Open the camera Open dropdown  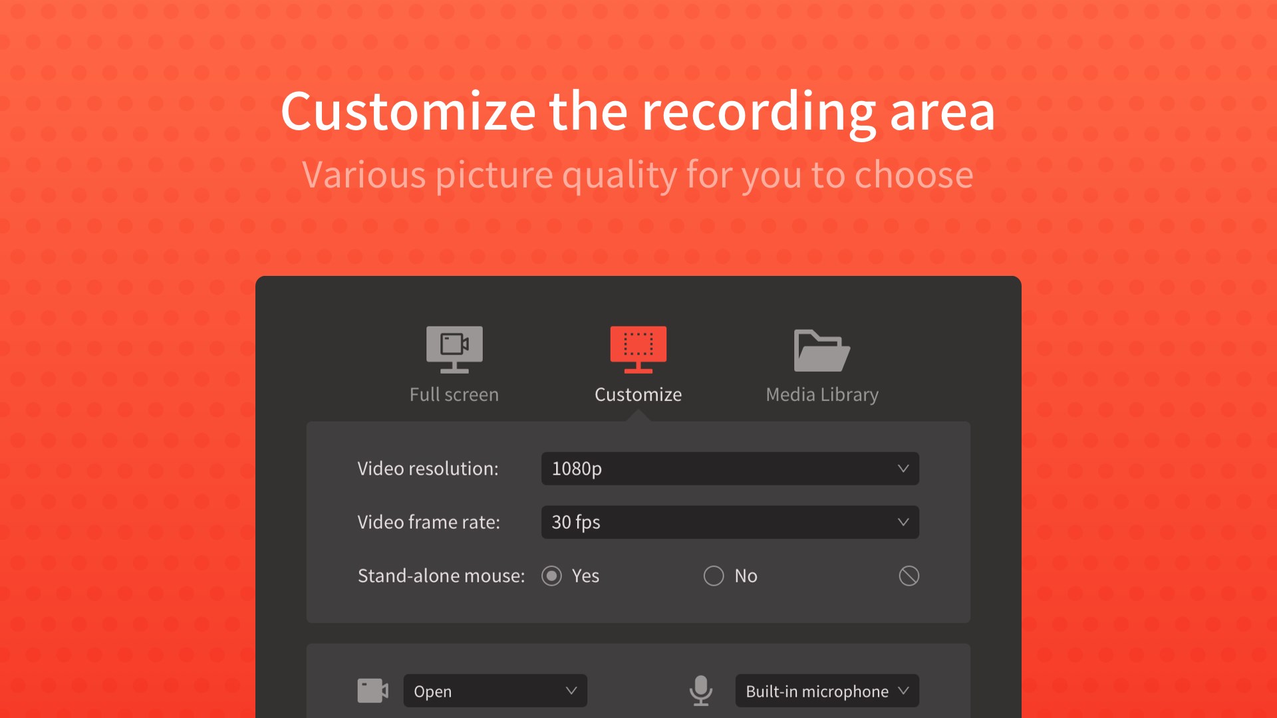496,691
